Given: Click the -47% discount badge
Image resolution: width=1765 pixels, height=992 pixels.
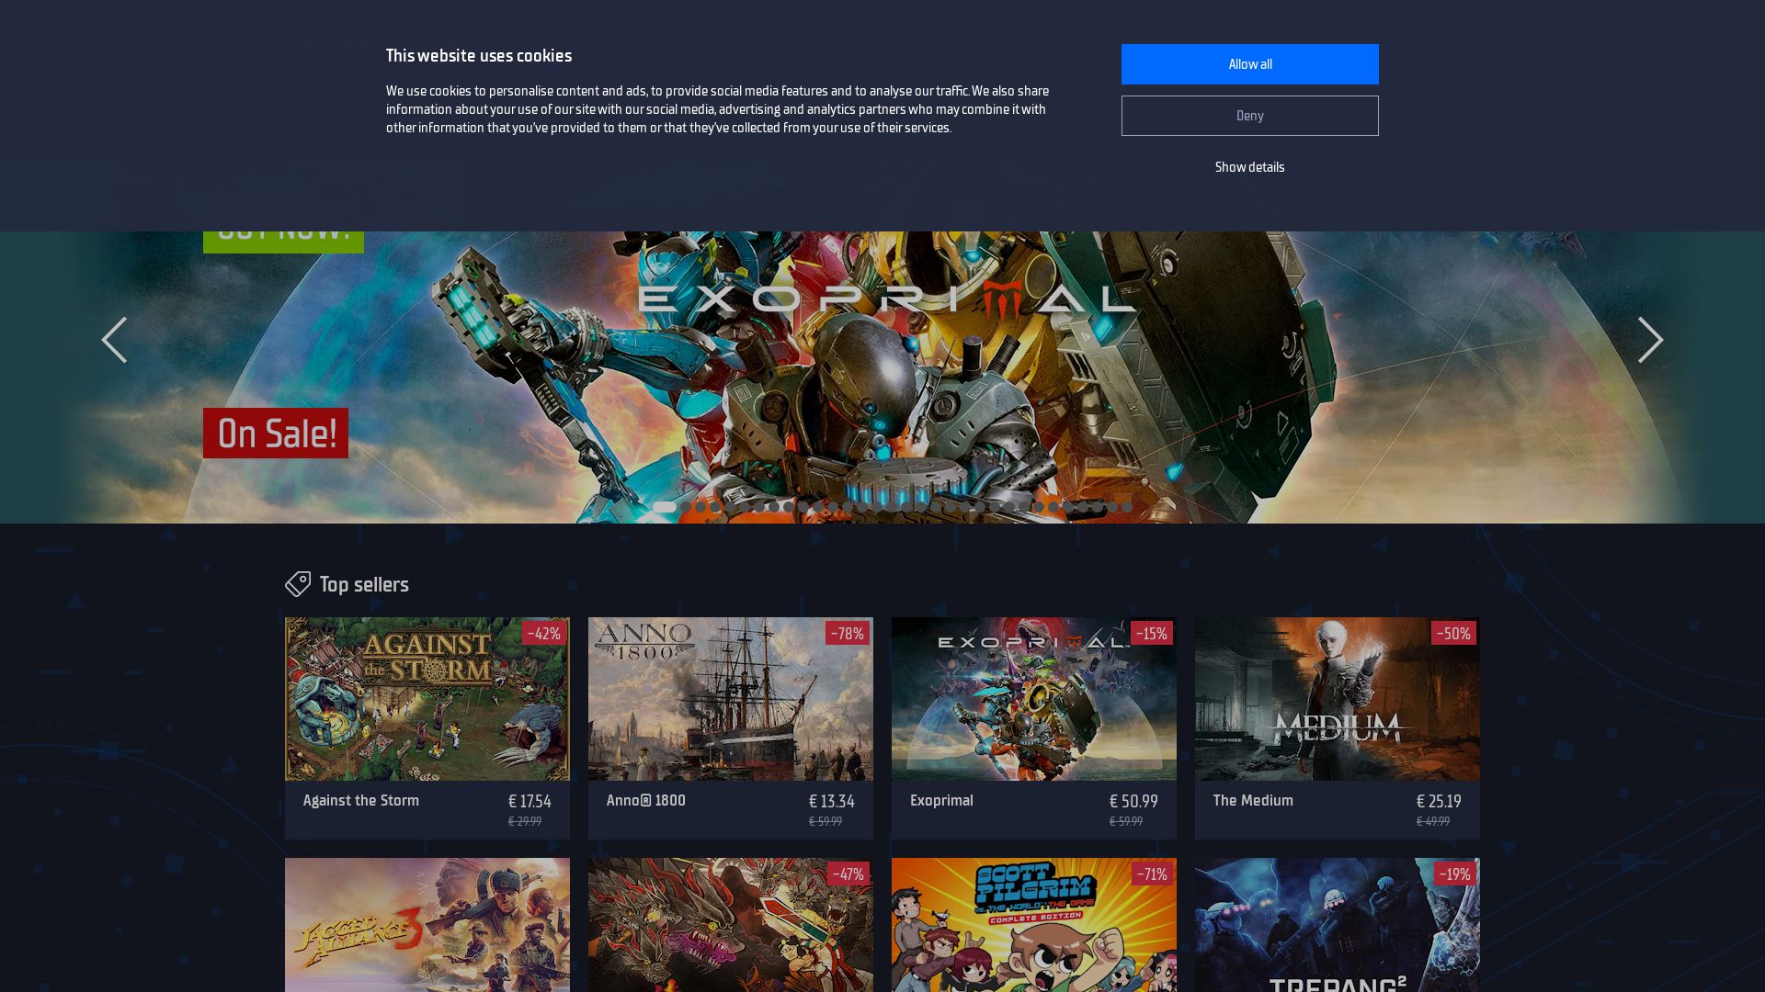Looking at the screenshot, I should coord(848,874).
